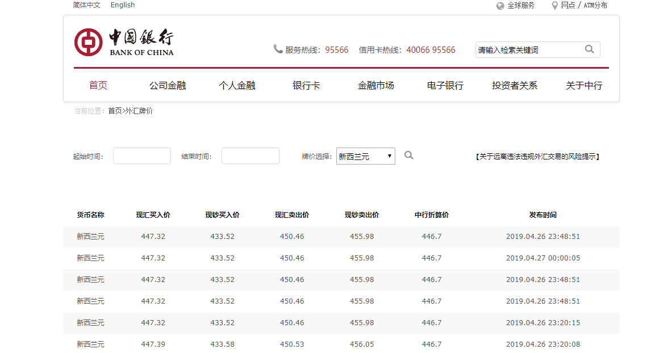Click the search icon beside currency dropdown

pyautogui.click(x=408, y=156)
